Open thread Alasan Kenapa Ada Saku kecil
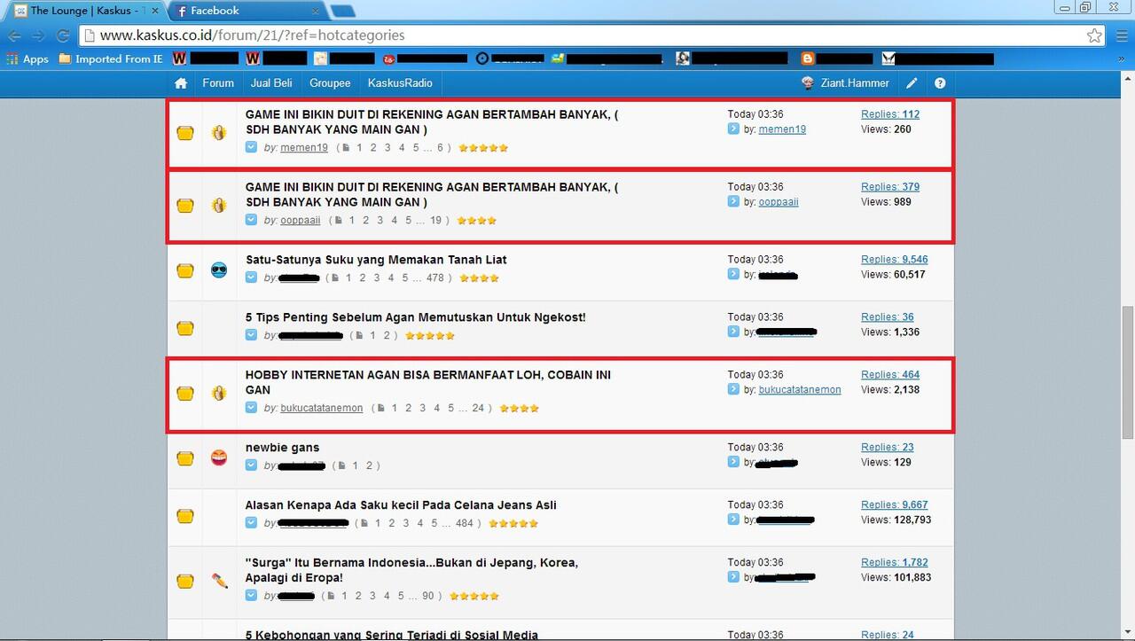This screenshot has height=641, width=1135. (x=401, y=505)
